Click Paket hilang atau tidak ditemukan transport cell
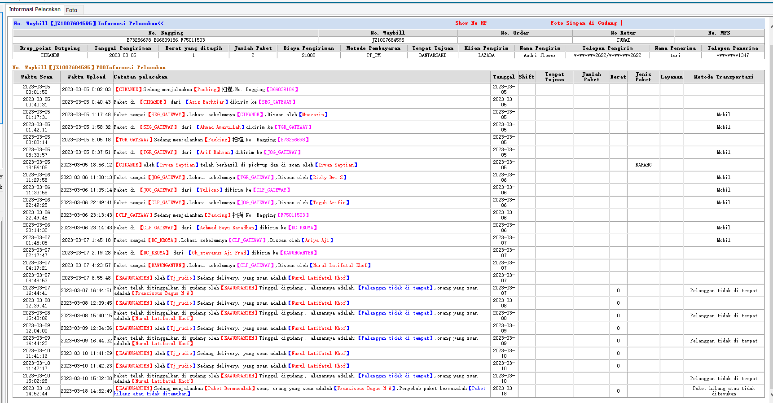The height and width of the screenshot is (403, 773). 723,391
